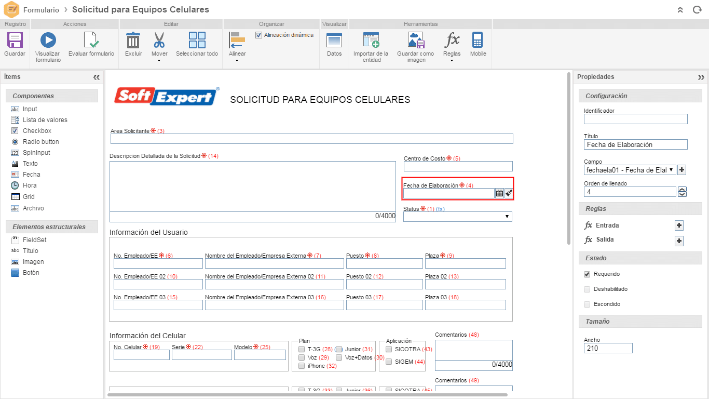
Task: Click the Excluir trash icon
Action: (133, 41)
